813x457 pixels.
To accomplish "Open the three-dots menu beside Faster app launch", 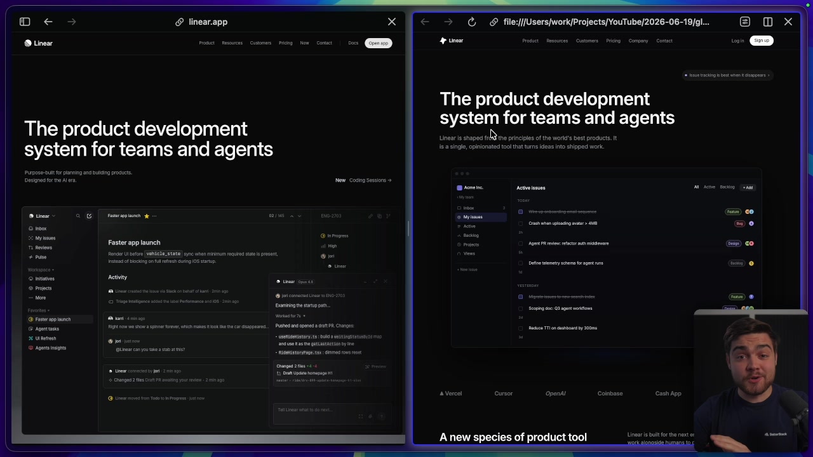I will 154,216.
